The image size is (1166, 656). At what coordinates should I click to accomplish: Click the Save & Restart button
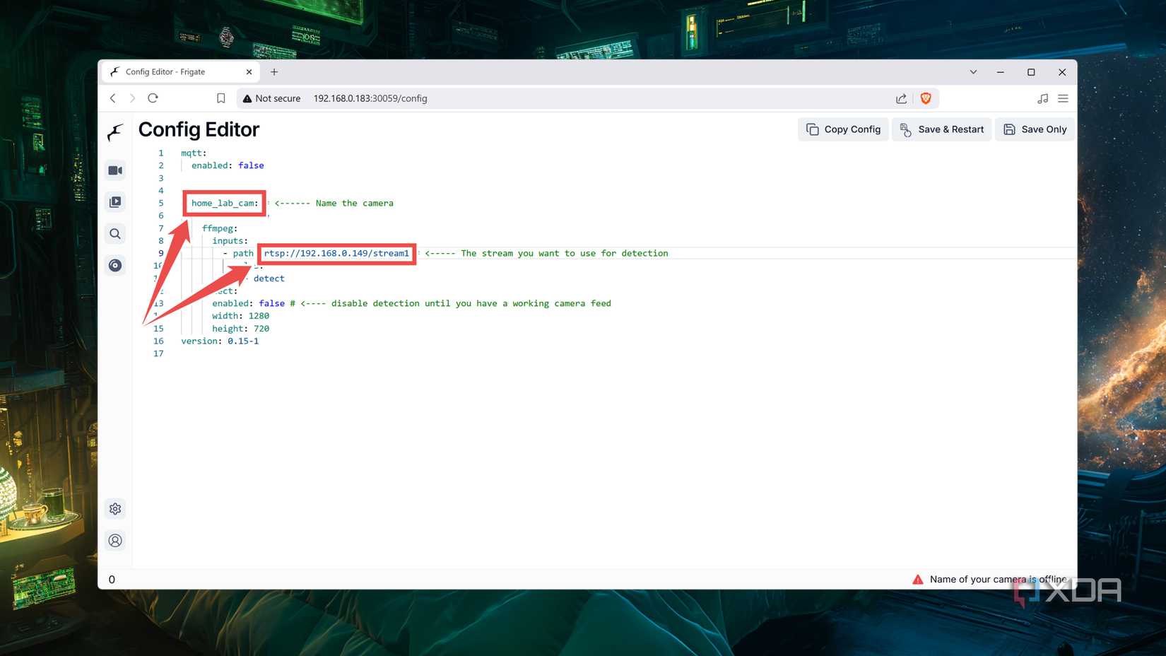942,129
